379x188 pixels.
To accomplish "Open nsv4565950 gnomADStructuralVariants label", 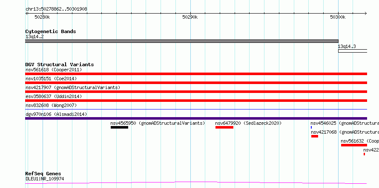I will click(x=158, y=123).
